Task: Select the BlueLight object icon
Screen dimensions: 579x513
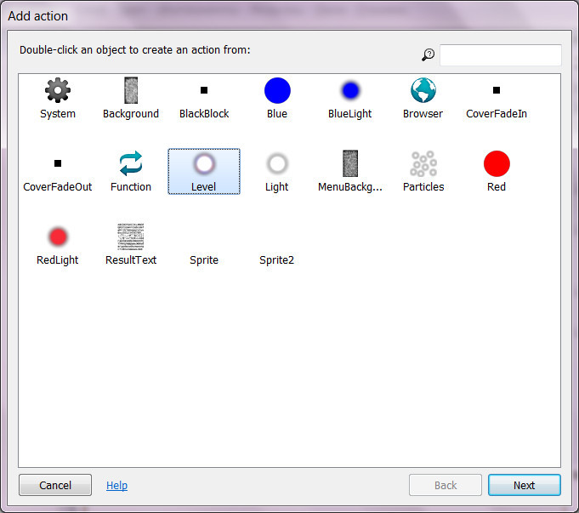Action: click(350, 90)
